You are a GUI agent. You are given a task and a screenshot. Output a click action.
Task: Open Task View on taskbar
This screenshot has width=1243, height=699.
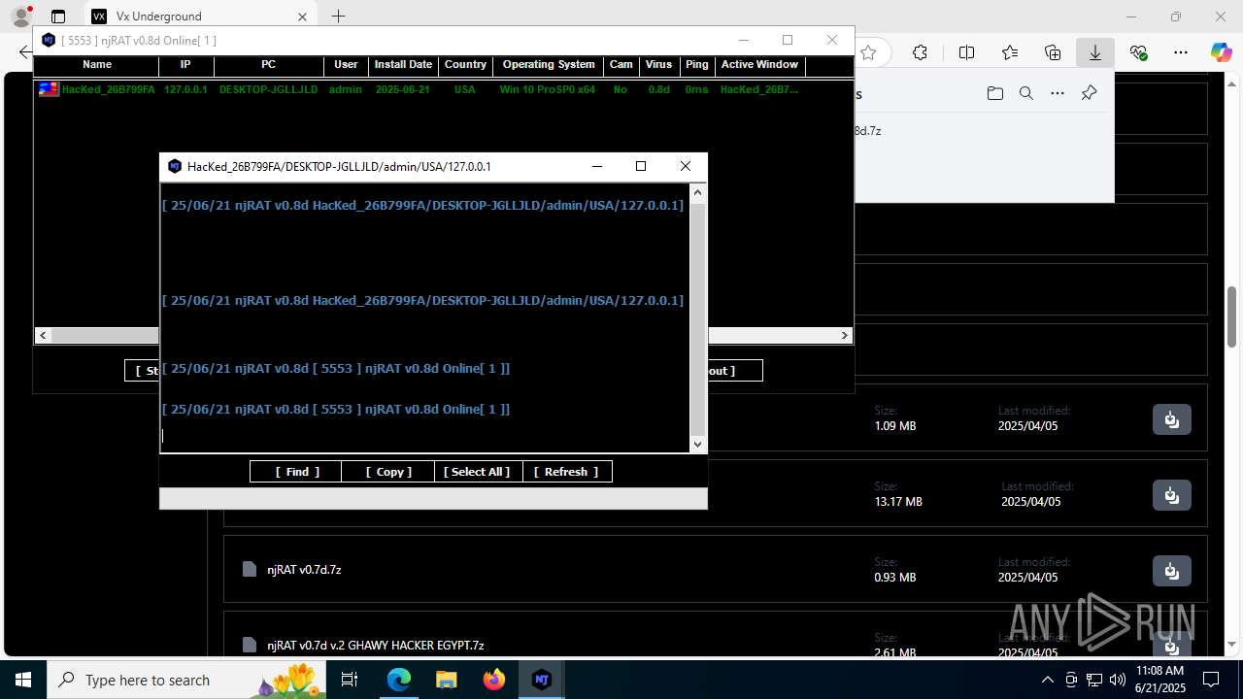click(x=350, y=680)
